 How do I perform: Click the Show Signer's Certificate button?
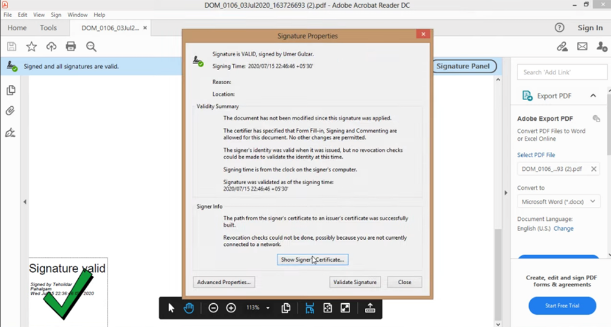pyautogui.click(x=312, y=259)
